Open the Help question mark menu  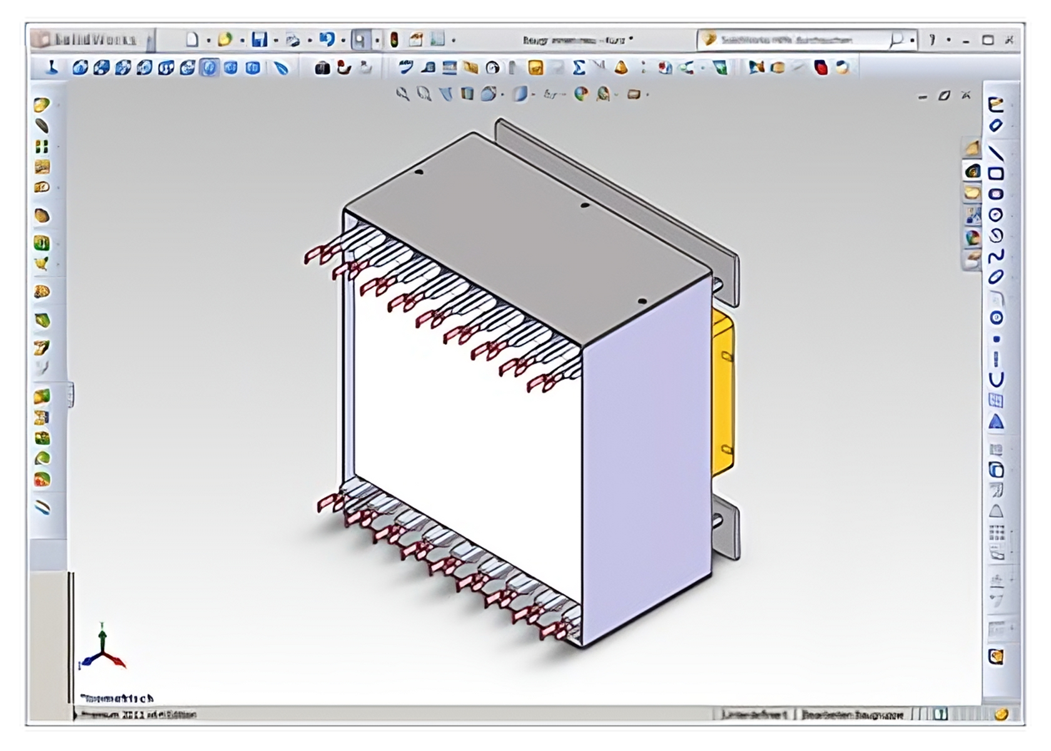coord(932,40)
